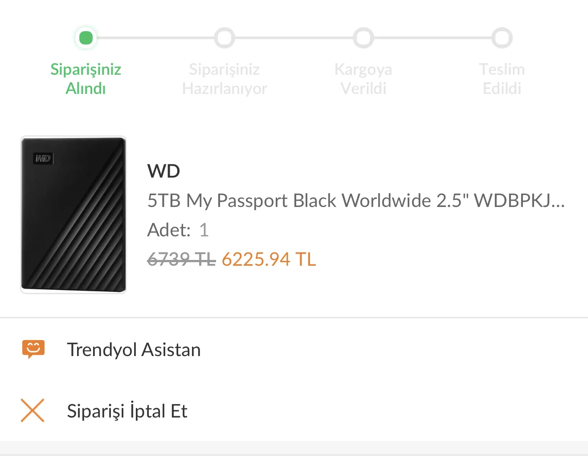Screen dimensions: 588x458
Task: Choose the Siparişi İptal Et option
Action: click(127, 411)
